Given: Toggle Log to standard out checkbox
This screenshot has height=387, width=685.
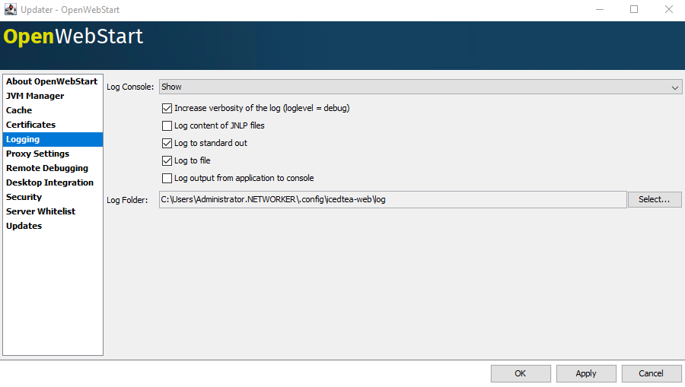Looking at the screenshot, I should 167,143.
